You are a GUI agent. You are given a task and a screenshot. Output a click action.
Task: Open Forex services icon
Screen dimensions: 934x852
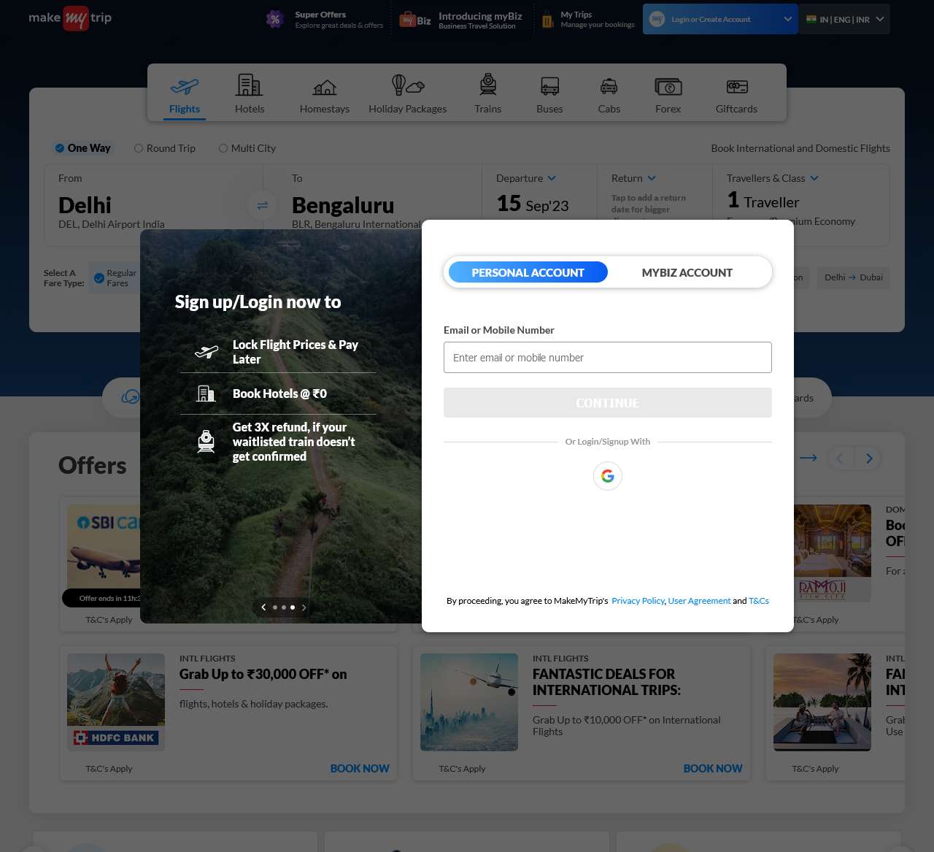[668, 86]
